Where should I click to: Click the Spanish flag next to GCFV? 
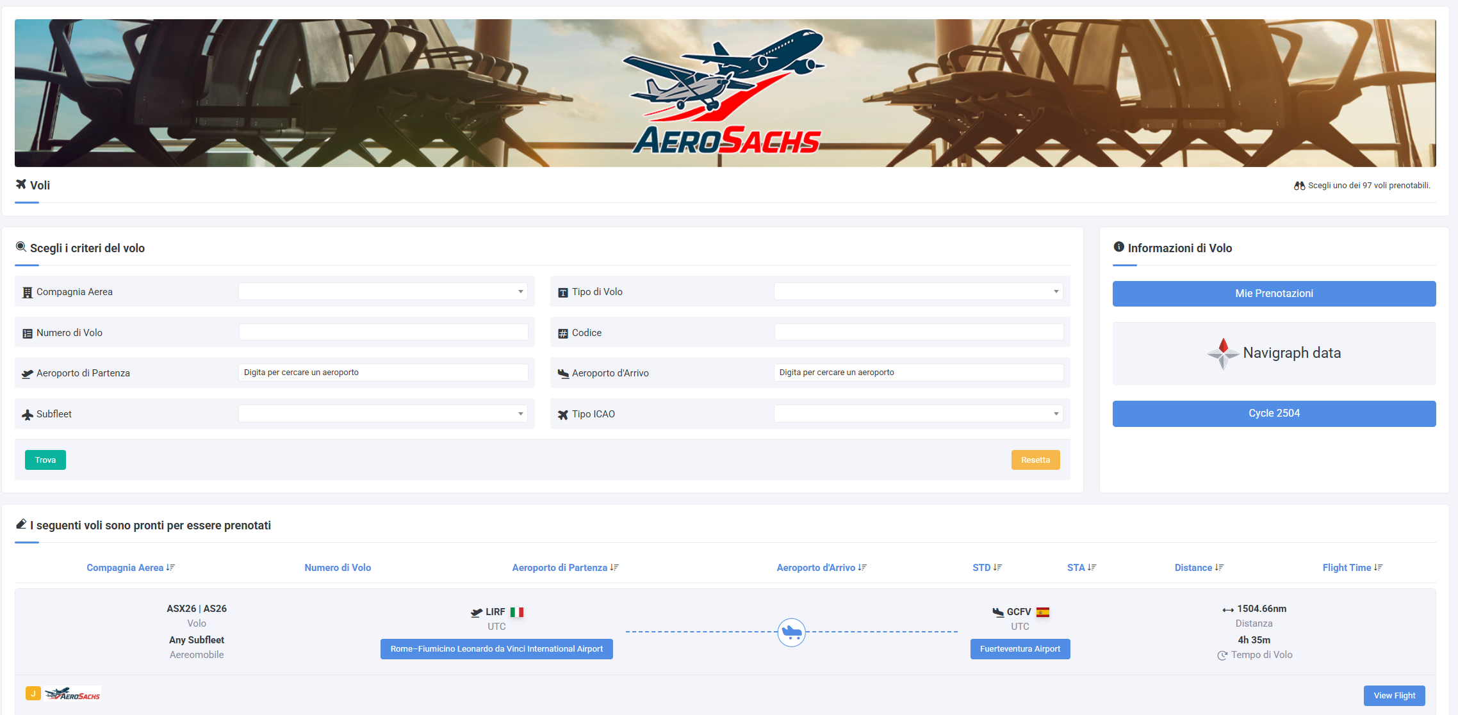tap(1043, 612)
